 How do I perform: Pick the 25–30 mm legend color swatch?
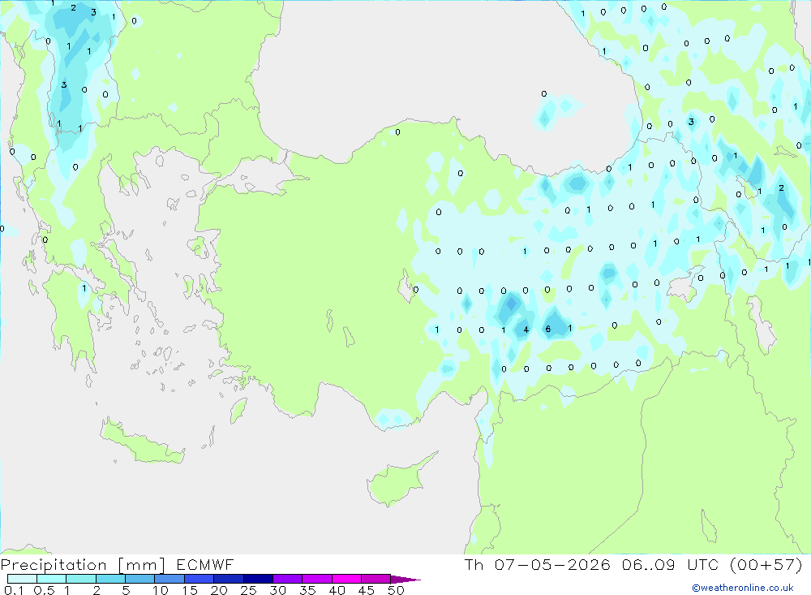click(258, 579)
